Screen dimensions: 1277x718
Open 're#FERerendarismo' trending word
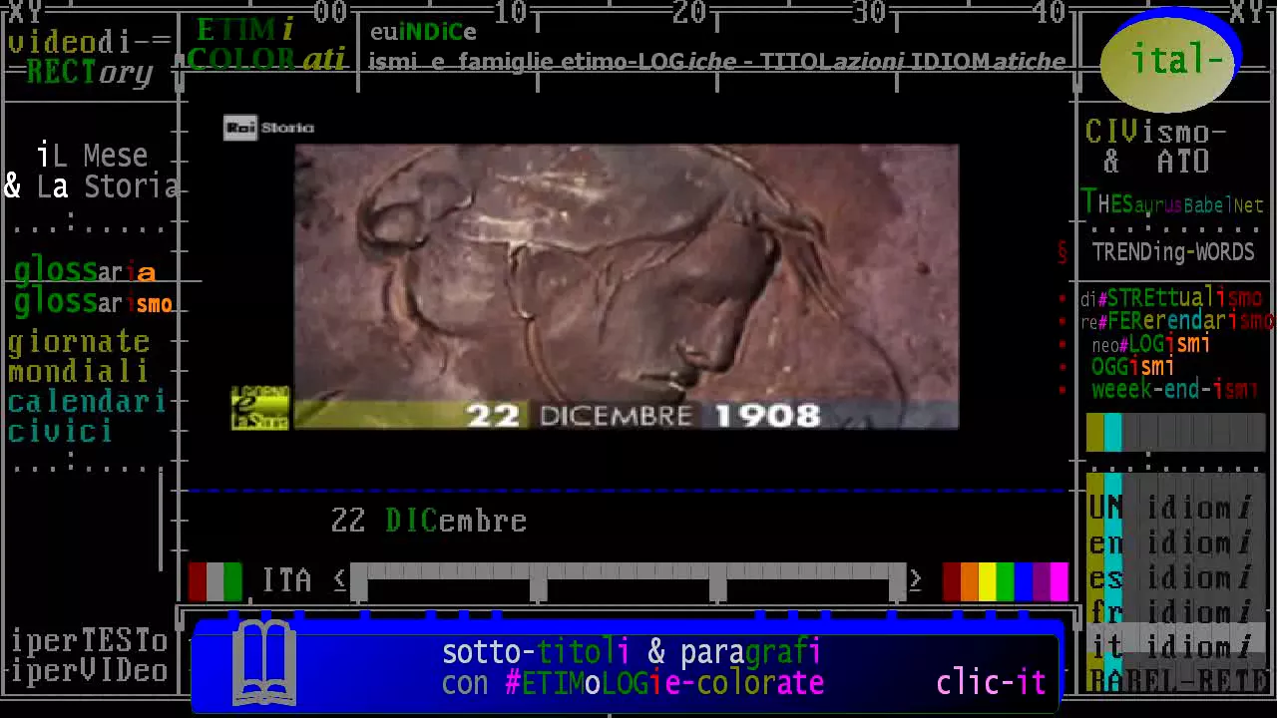point(1177,320)
